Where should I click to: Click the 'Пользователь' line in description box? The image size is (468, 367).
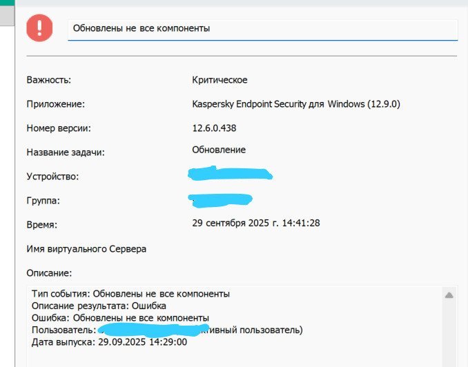coord(167,330)
